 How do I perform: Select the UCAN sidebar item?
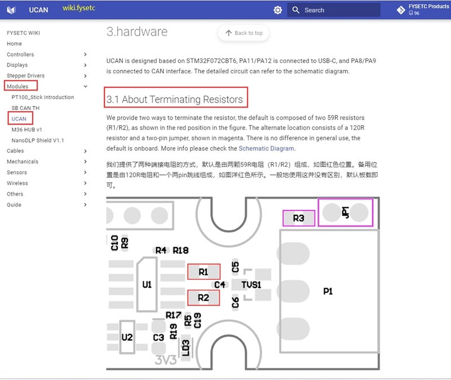point(19,119)
